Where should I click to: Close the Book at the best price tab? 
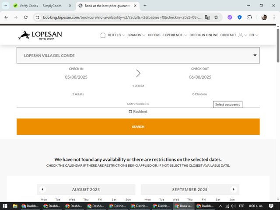[x=135, y=6]
